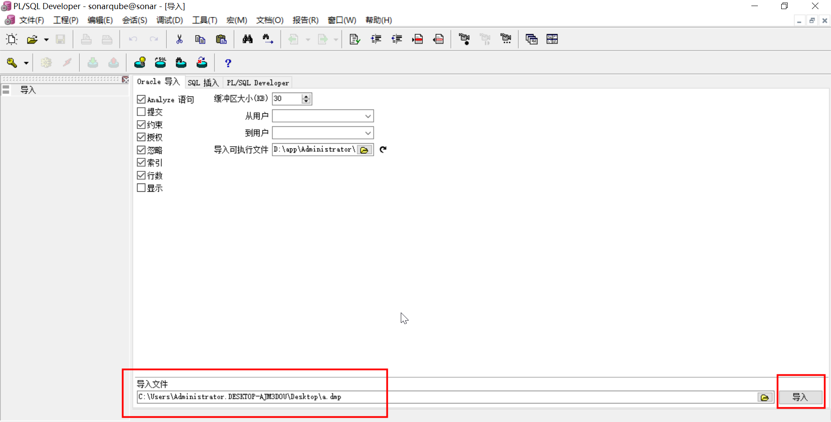
Task: Click the Commit database icon
Action: [x=93, y=63]
